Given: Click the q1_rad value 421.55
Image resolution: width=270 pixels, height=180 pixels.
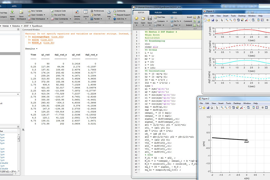Looking at the screenshot, I should [x=46, y=88].
